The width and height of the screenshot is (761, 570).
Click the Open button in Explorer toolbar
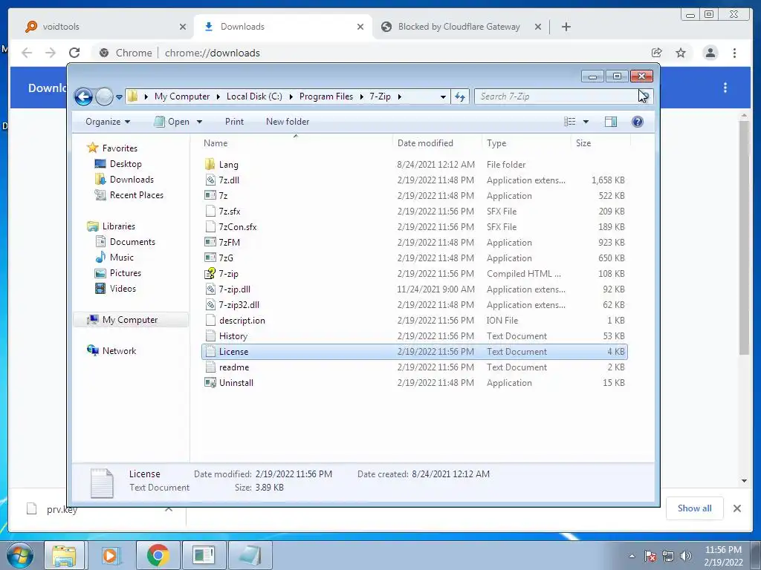point(172,122)
